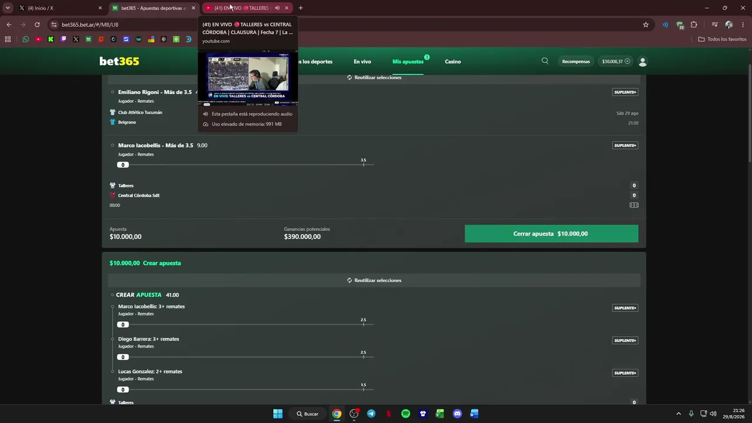The width and height of the screenshot is (752, 423).
Task: Mute the YouTube tab audio icon
Action: [x=277, y=8]
